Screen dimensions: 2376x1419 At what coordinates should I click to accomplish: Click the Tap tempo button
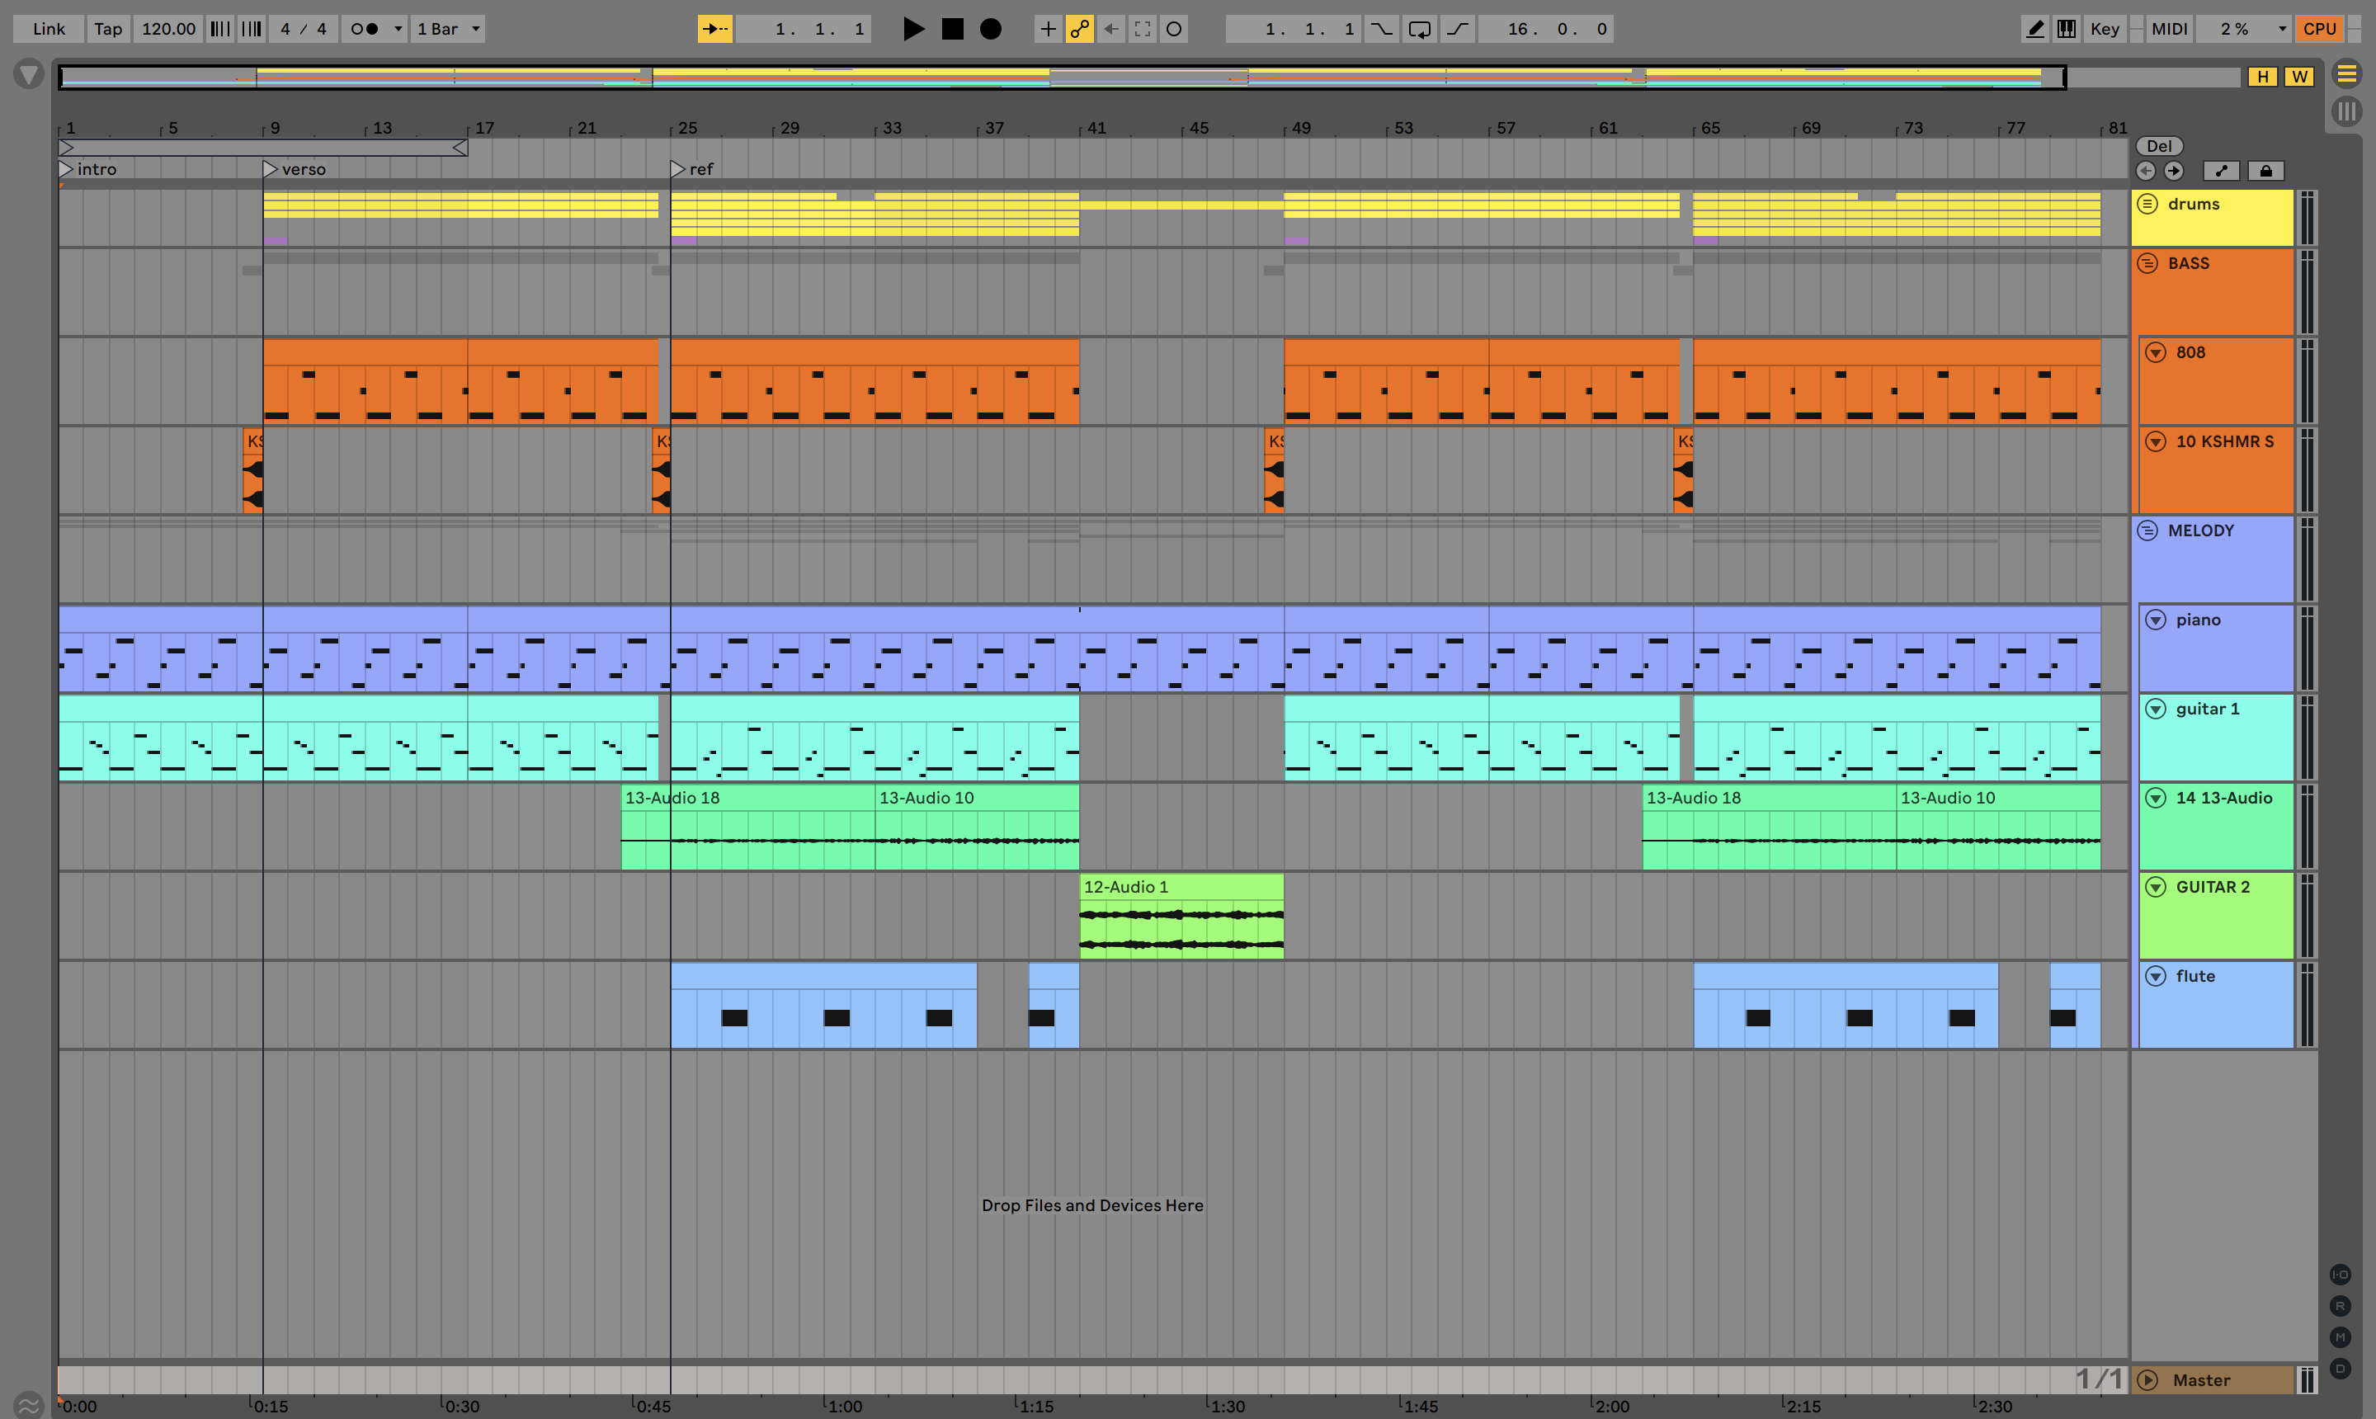pos(108,29)
